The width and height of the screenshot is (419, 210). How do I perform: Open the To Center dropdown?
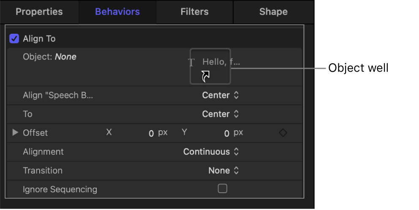220,114
